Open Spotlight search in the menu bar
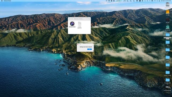Viewport: 172px width, 97px height. pos(157,1)
